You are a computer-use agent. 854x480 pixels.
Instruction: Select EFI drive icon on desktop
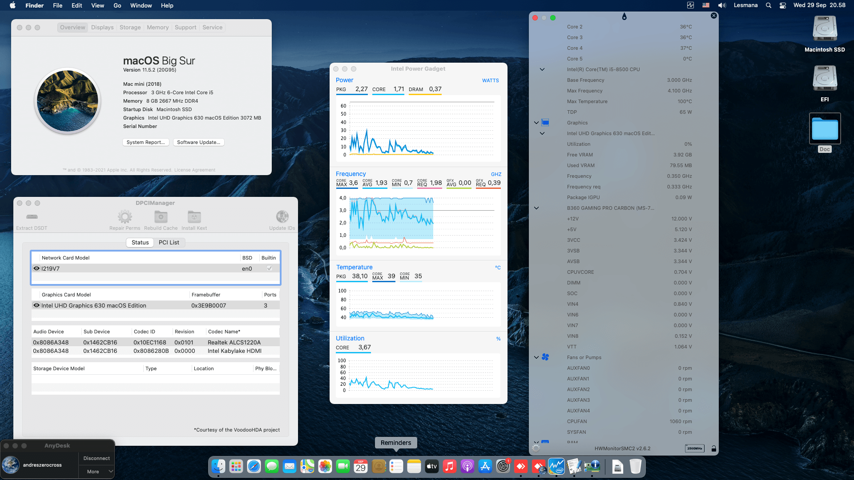825,78
